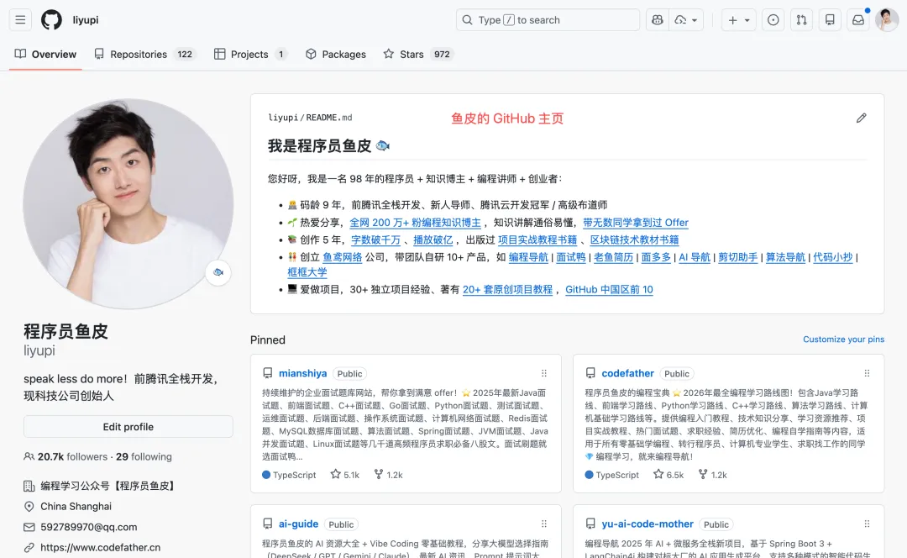This screenshot has width=907, height=558.
Task: Click the Edit profile button
Action: click(128, 427)
